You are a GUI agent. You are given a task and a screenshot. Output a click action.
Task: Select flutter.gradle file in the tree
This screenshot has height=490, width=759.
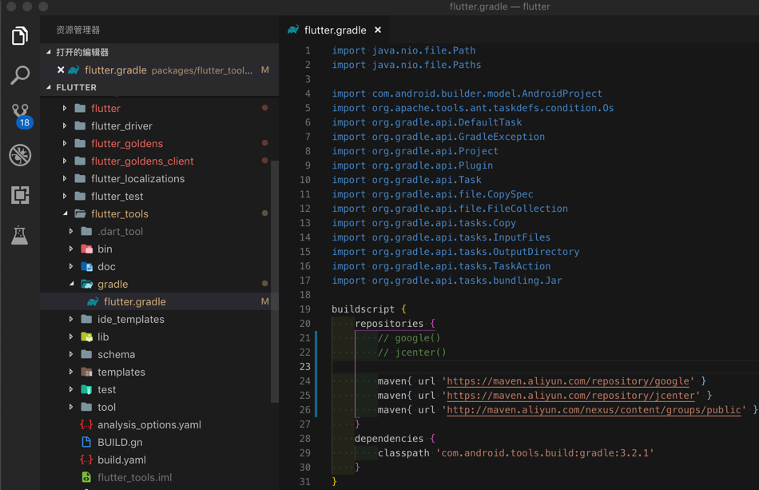pos(134,302)
